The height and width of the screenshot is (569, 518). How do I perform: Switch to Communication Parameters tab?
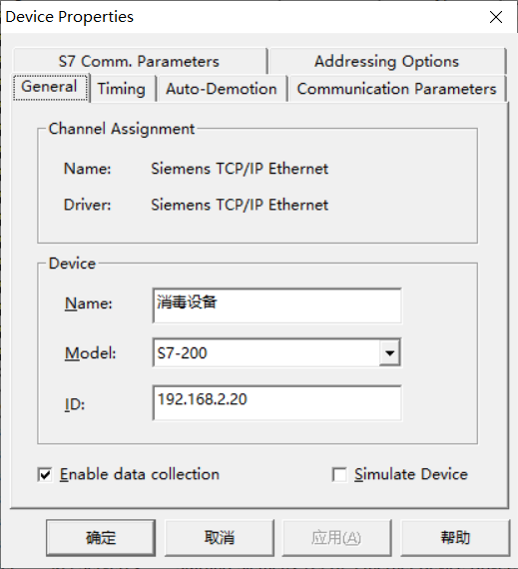pos(396,89)
